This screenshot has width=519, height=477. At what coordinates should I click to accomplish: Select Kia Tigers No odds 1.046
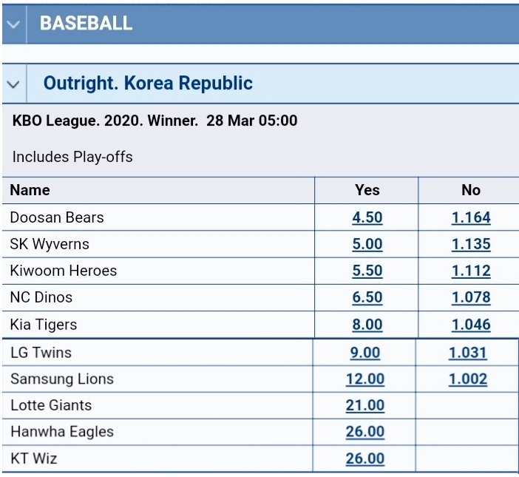click(471, 325)
